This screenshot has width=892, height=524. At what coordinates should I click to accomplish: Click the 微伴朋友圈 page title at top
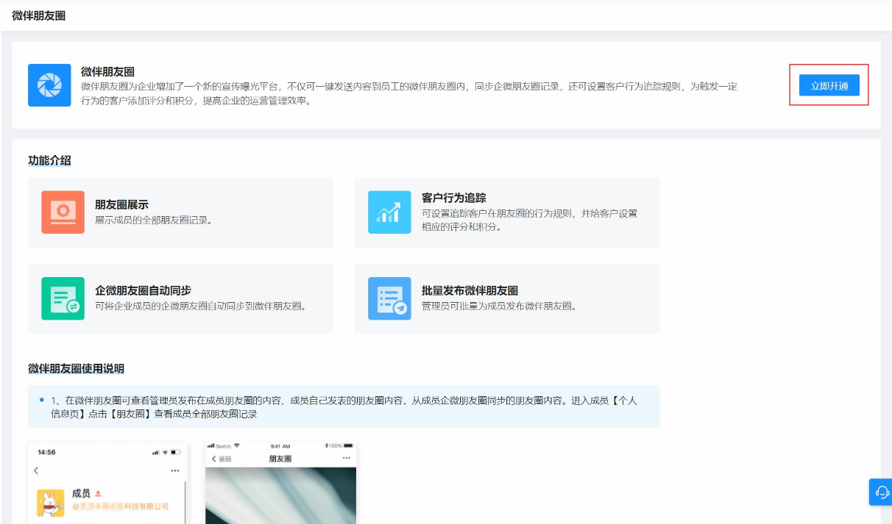[x=39, y=15]
